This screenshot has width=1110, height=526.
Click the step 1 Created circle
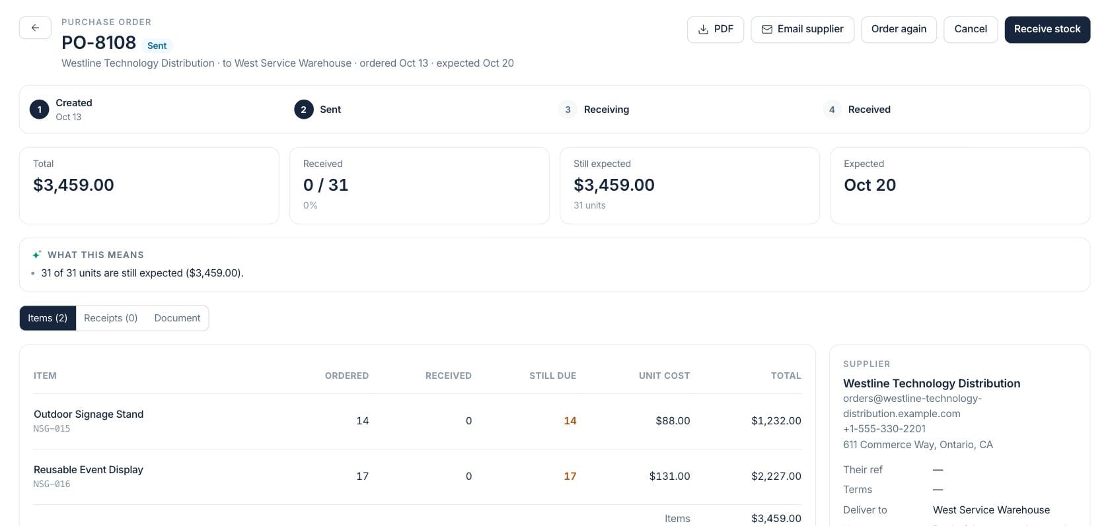pos(39,110)
